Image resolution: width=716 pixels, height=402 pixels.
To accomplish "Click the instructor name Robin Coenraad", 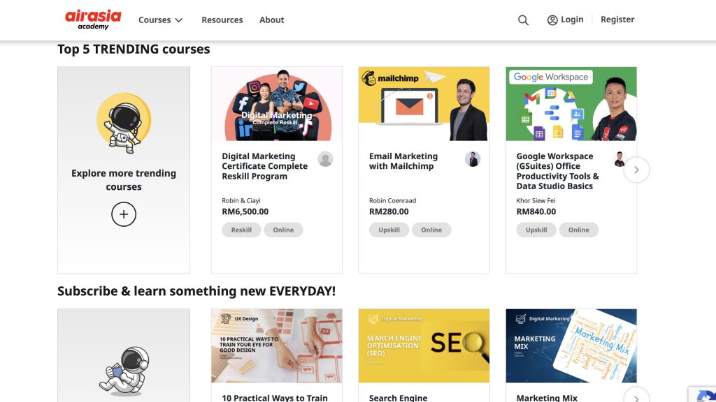I will (393, 200).
